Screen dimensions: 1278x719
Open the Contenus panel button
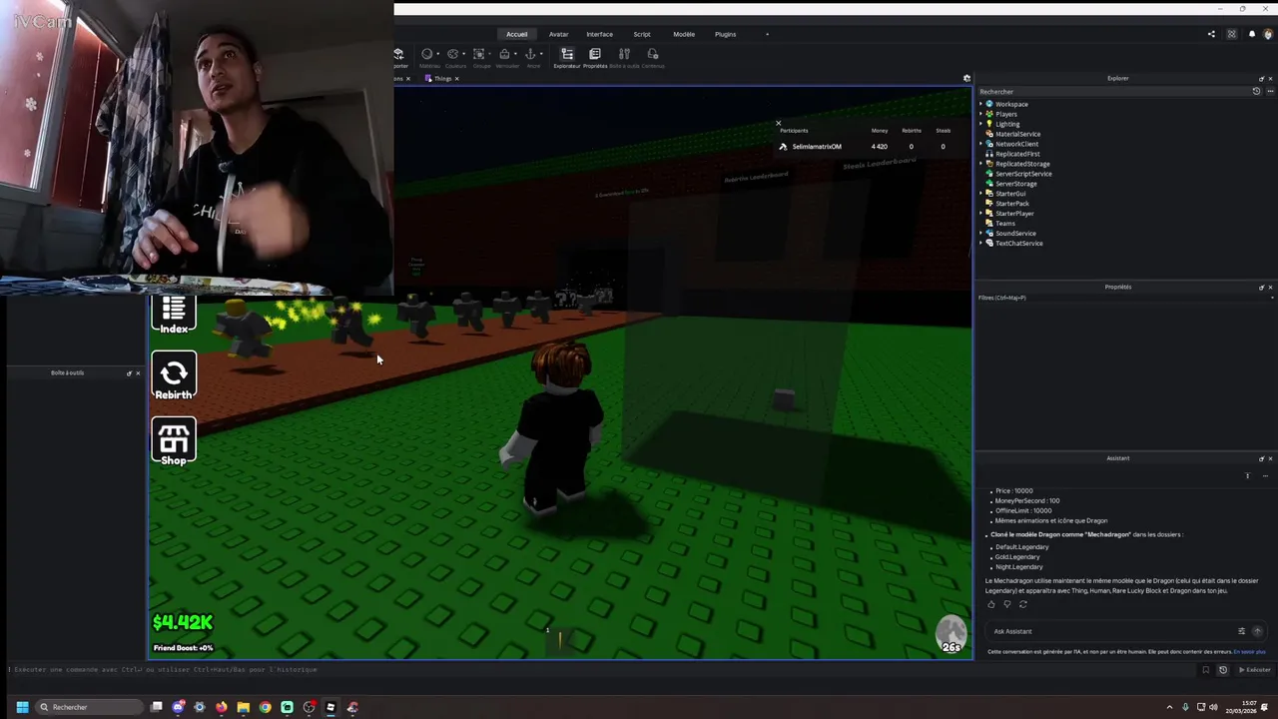tap(653, 58)
